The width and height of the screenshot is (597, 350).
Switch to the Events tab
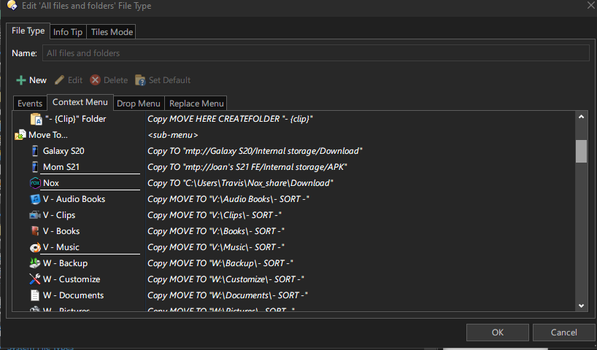click(x=30, y=104)
